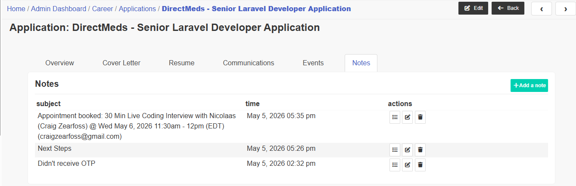
Task: Delete the Didn't receive OTP note
Action: click(x=420, y=165)
